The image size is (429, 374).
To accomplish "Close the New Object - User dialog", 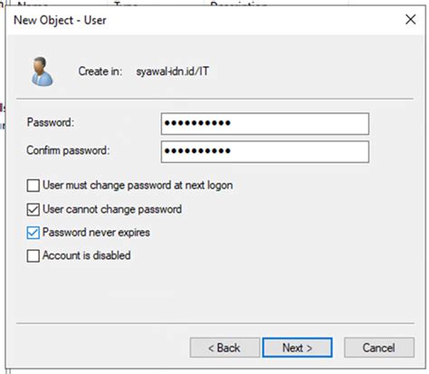I will click(x=410, y=20).
